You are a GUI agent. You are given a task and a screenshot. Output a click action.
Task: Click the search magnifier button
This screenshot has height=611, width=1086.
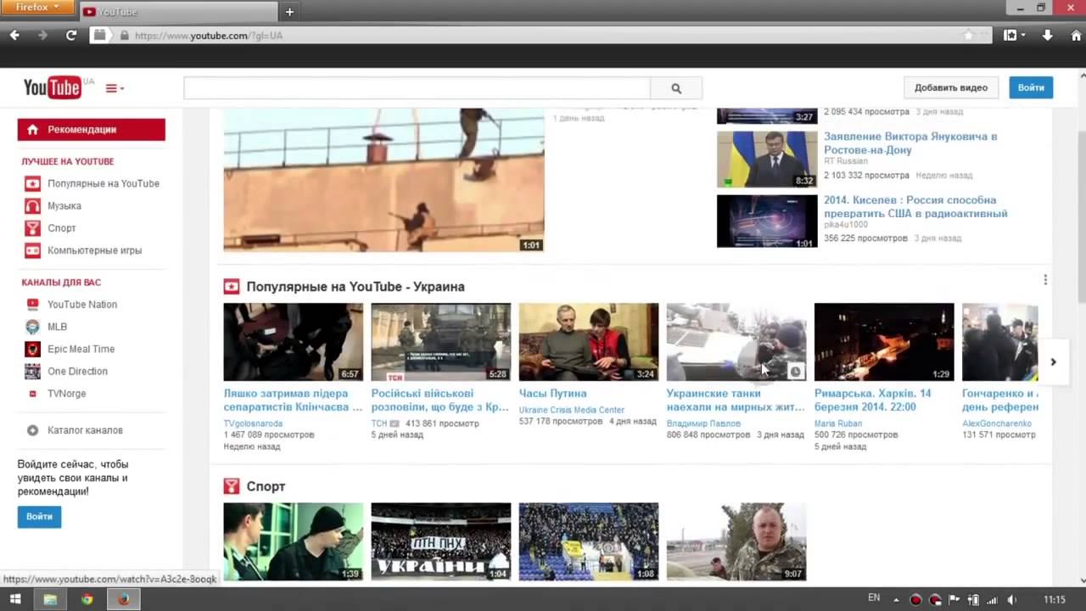(x=676, y=88)
